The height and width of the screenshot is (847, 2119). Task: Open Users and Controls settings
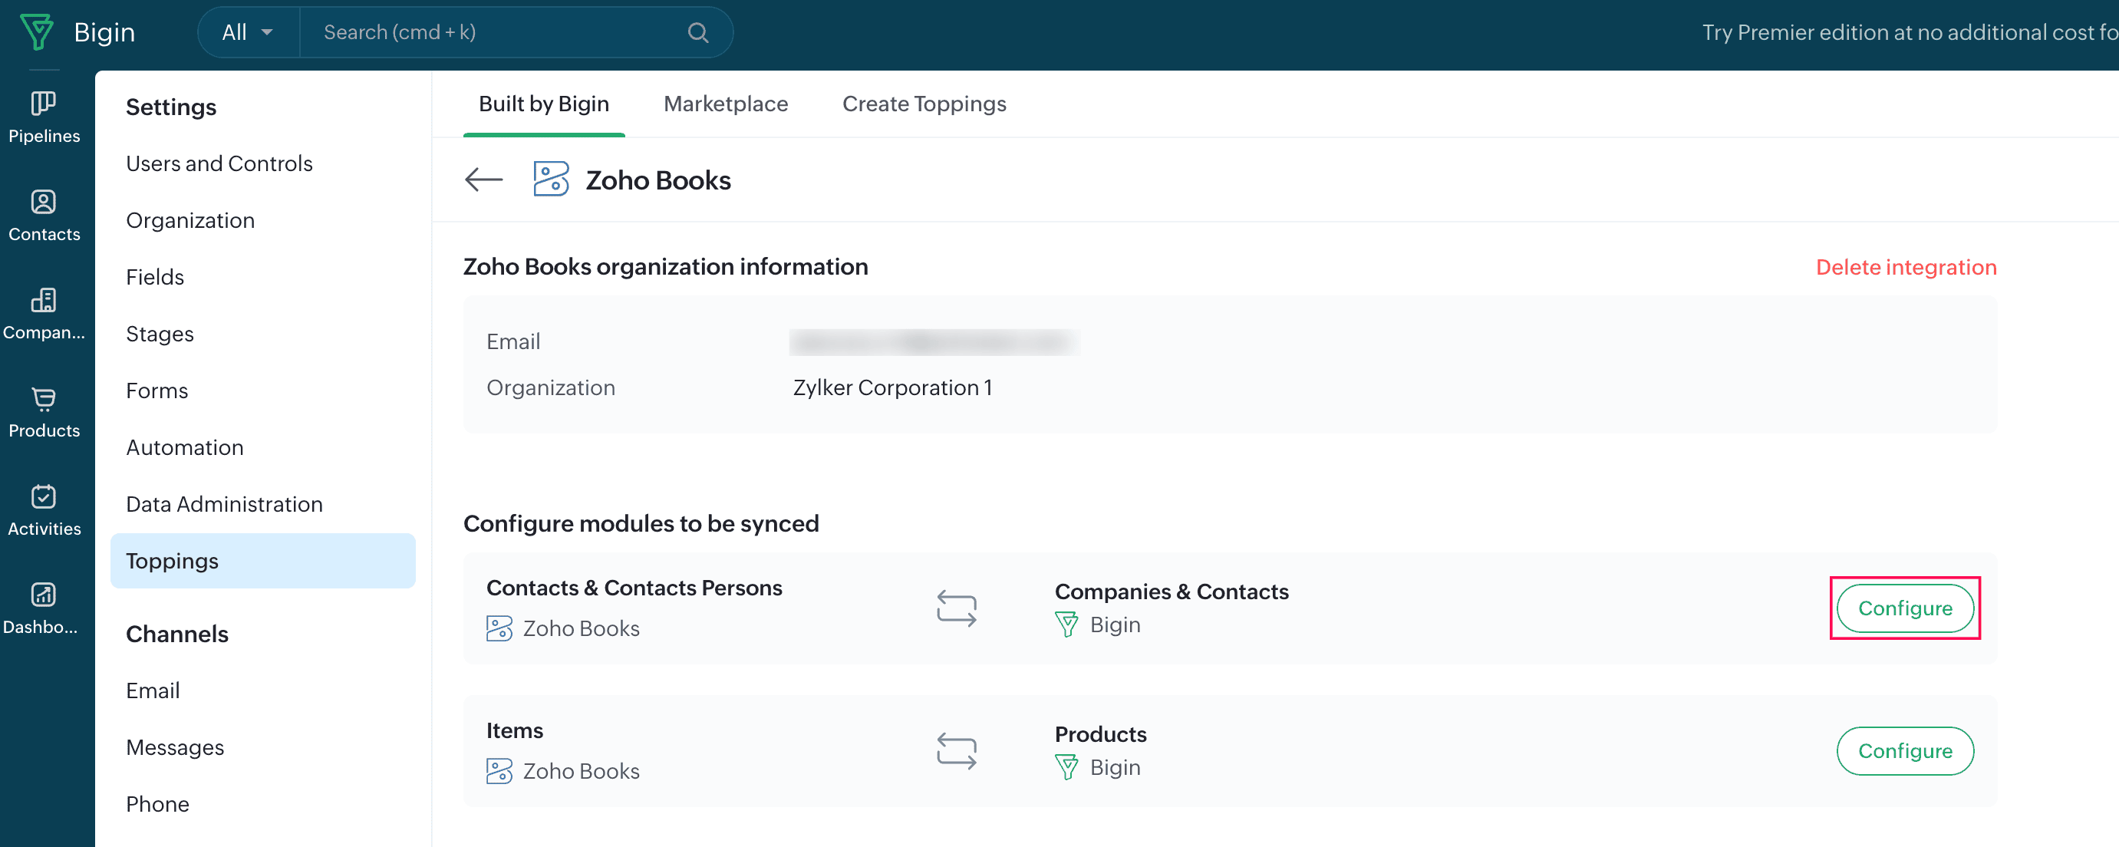pyautogui.click(x=219, y=163)
